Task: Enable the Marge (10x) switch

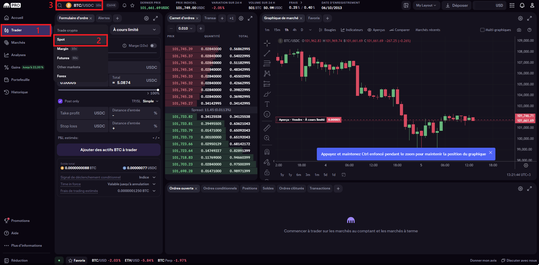Action: point(153,45)
